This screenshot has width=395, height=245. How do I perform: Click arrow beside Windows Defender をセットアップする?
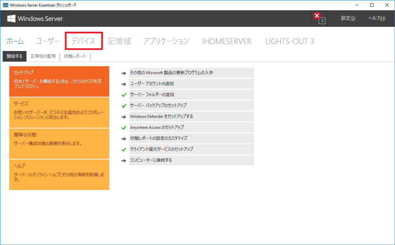click(123, 117)
